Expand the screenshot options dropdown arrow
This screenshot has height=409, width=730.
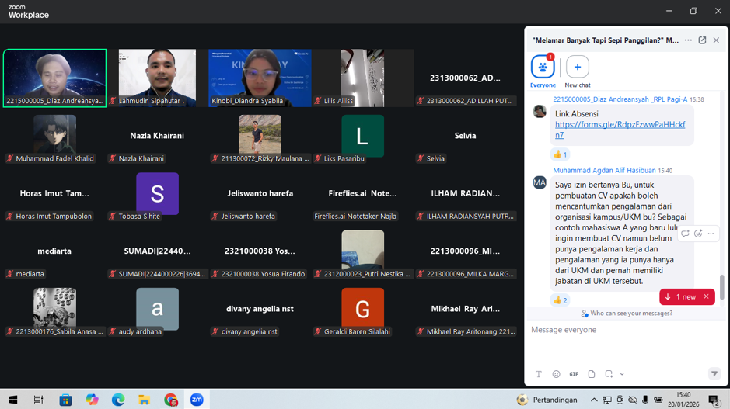(622, 375)
